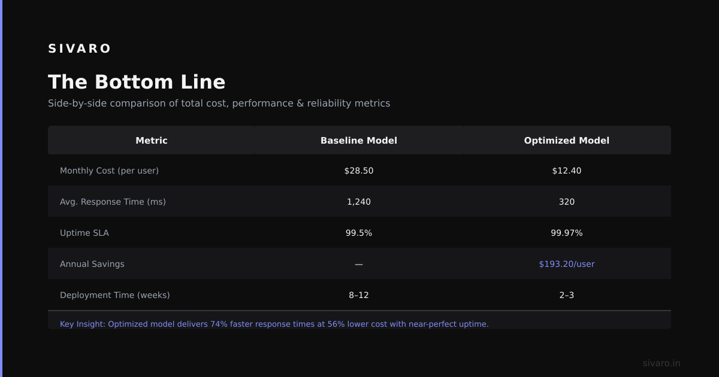Click the 99.97% uptime value
This screenshot has height=377, width=719.
click(x=567, y=233)
